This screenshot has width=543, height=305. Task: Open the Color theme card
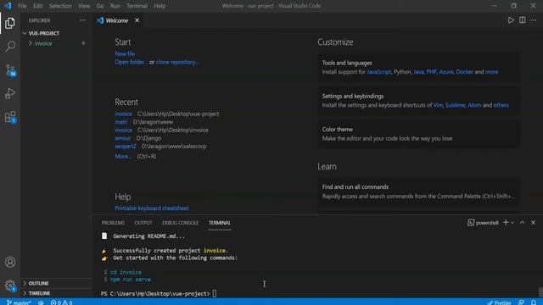[418, 134]
